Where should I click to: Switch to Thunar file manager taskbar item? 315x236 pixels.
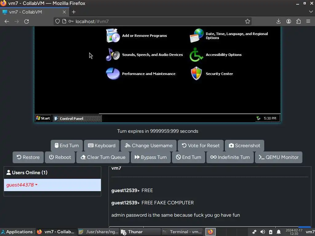(x=141, y=232)
